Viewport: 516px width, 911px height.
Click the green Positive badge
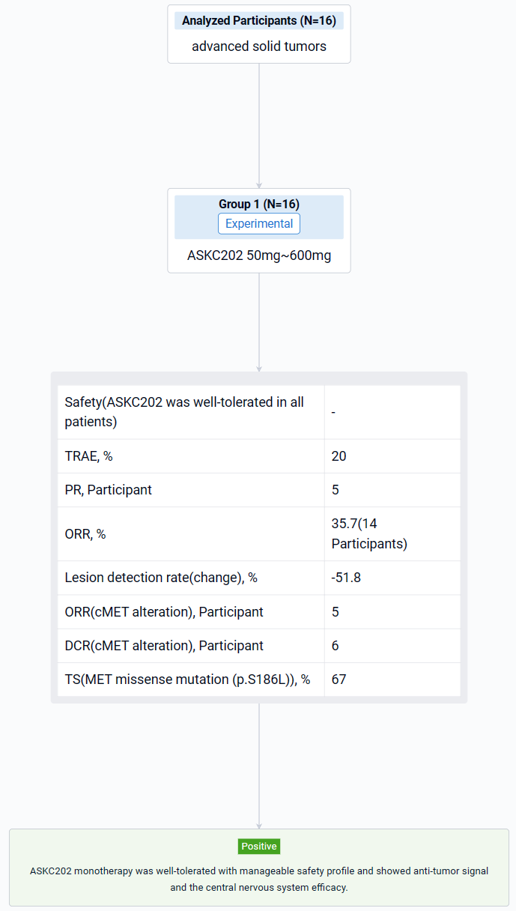259,846
